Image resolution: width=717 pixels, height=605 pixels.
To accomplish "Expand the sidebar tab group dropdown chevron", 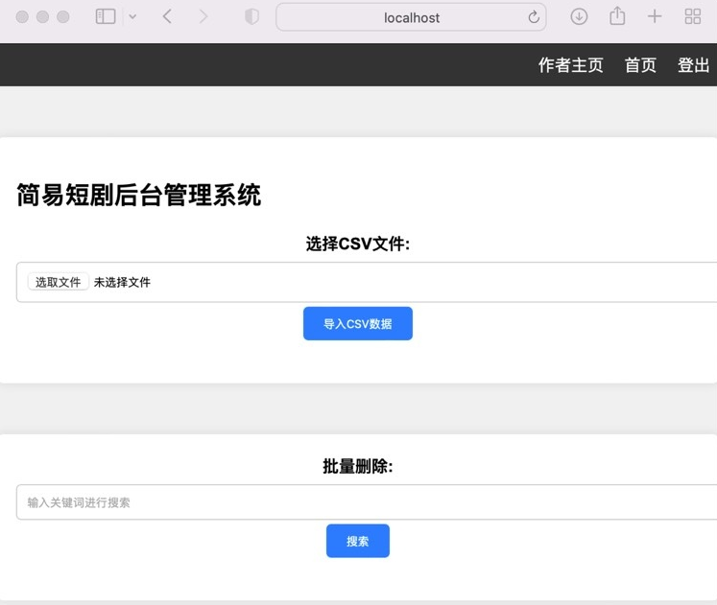I will pyautogui.click(x=132, y=16).
